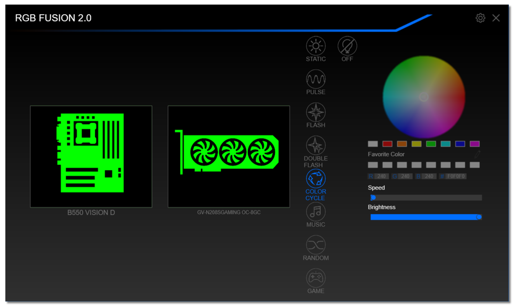Enable the Music lighting mode
Screen dimensions: 514x306
tap(316, 211)
